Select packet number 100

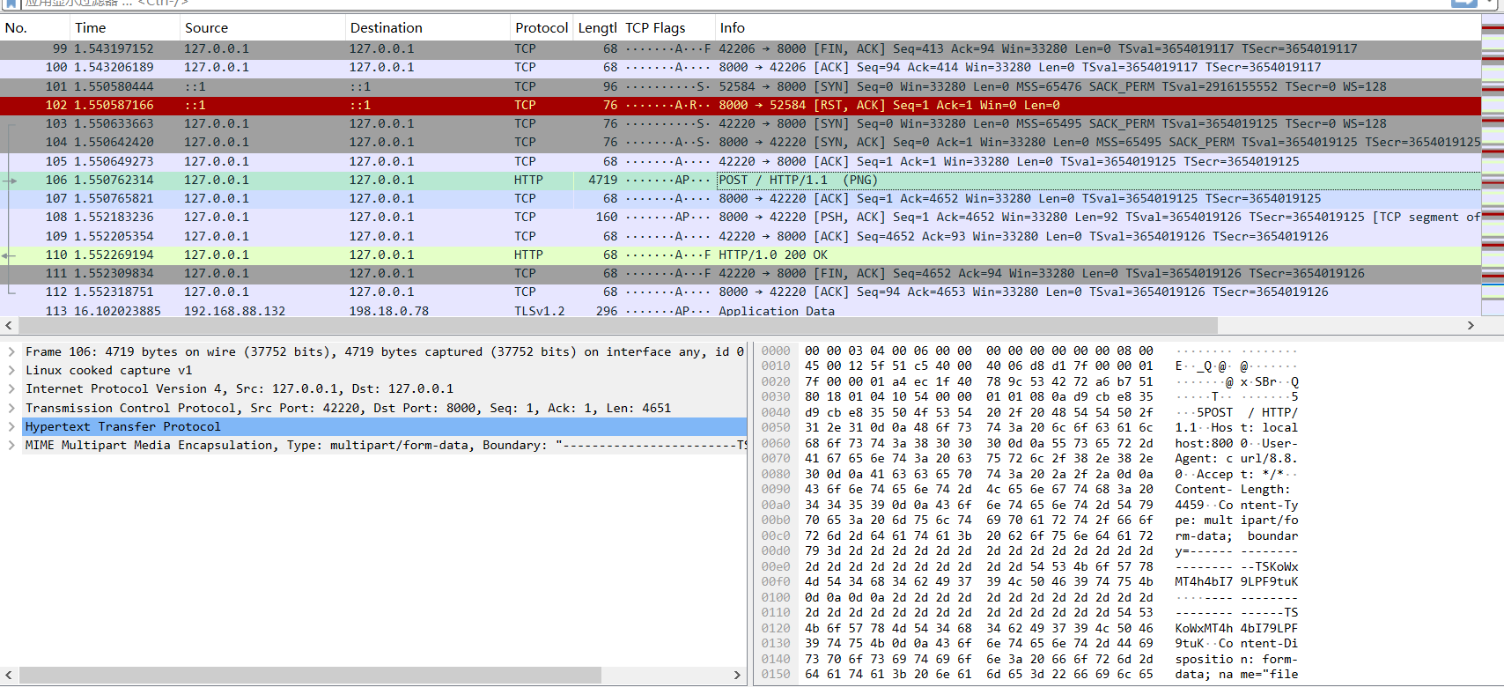[x=740, y=67]
